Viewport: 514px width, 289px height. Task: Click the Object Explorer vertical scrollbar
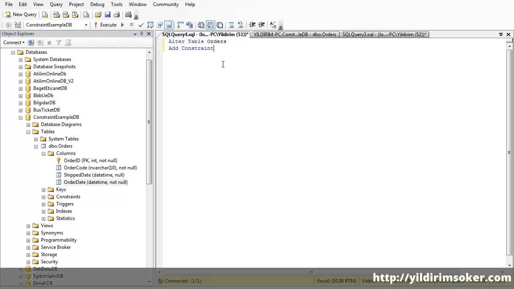(x=149, y=122)
